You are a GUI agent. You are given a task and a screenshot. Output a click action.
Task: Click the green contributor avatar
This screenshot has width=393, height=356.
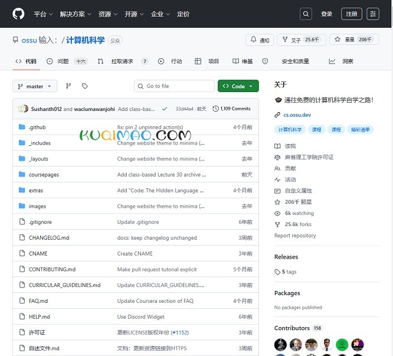pos(342,344)
